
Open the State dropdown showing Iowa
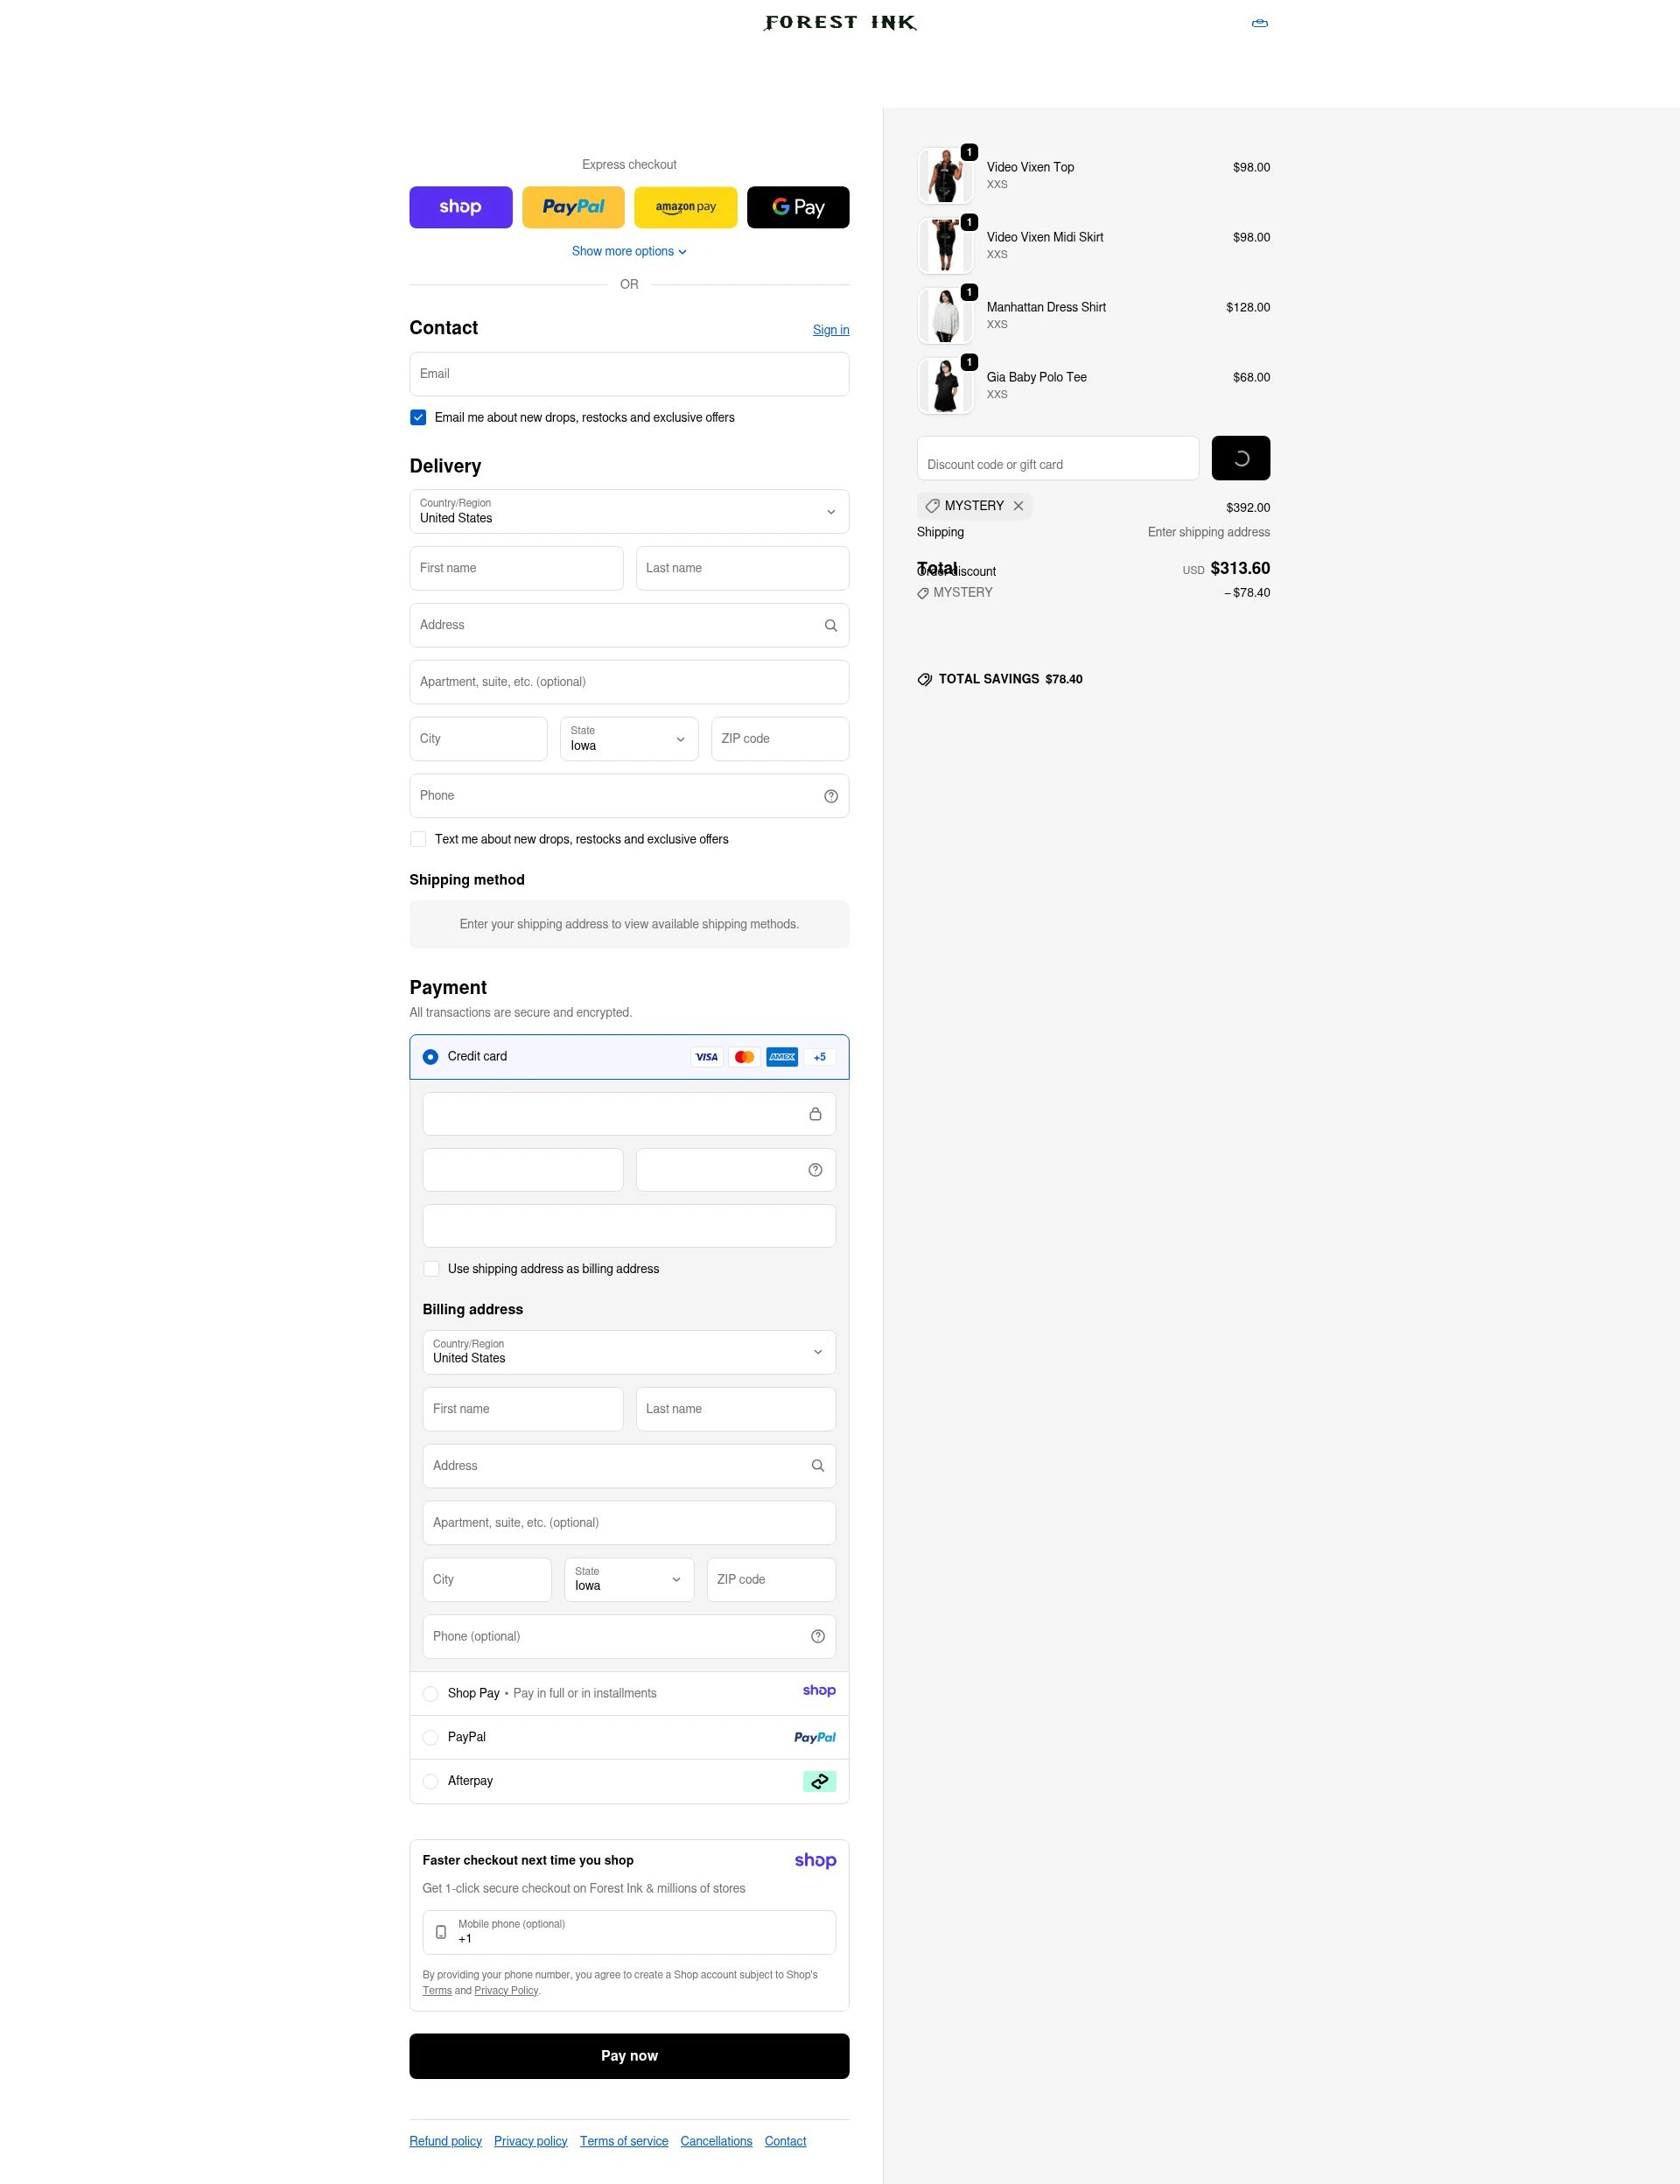[x=628, y=739]
